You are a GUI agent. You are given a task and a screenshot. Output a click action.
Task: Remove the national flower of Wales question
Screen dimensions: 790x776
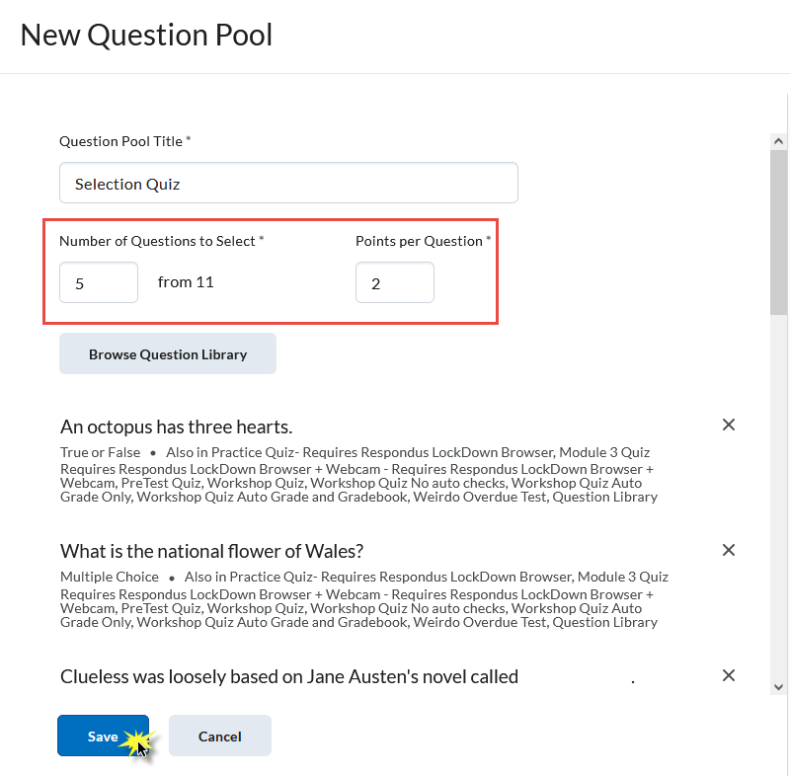[x=729, y=550]
